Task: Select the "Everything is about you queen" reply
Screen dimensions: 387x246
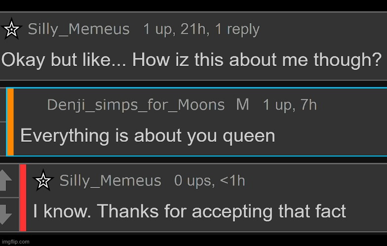Action: pos(148,135)
